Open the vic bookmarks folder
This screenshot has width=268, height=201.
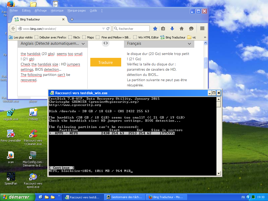(x=192, y=37)
